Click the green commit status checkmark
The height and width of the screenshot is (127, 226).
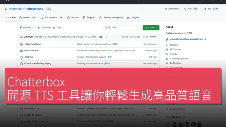click(x=107, y=37)
